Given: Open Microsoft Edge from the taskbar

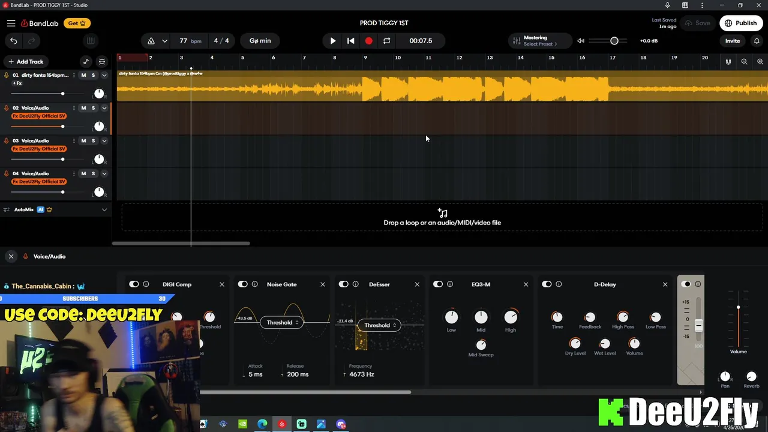Looking at the screenshot, I should (262, 424).
